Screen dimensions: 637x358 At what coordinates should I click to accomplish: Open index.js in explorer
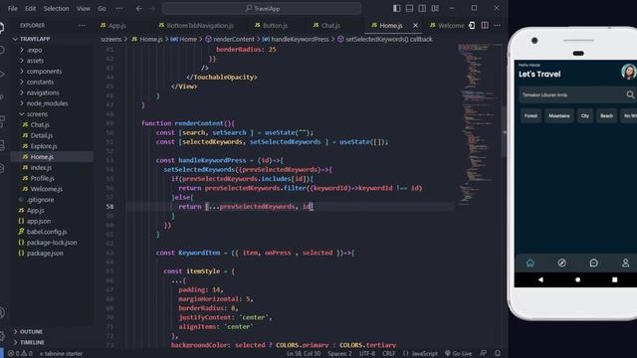[x=52, y=167]
